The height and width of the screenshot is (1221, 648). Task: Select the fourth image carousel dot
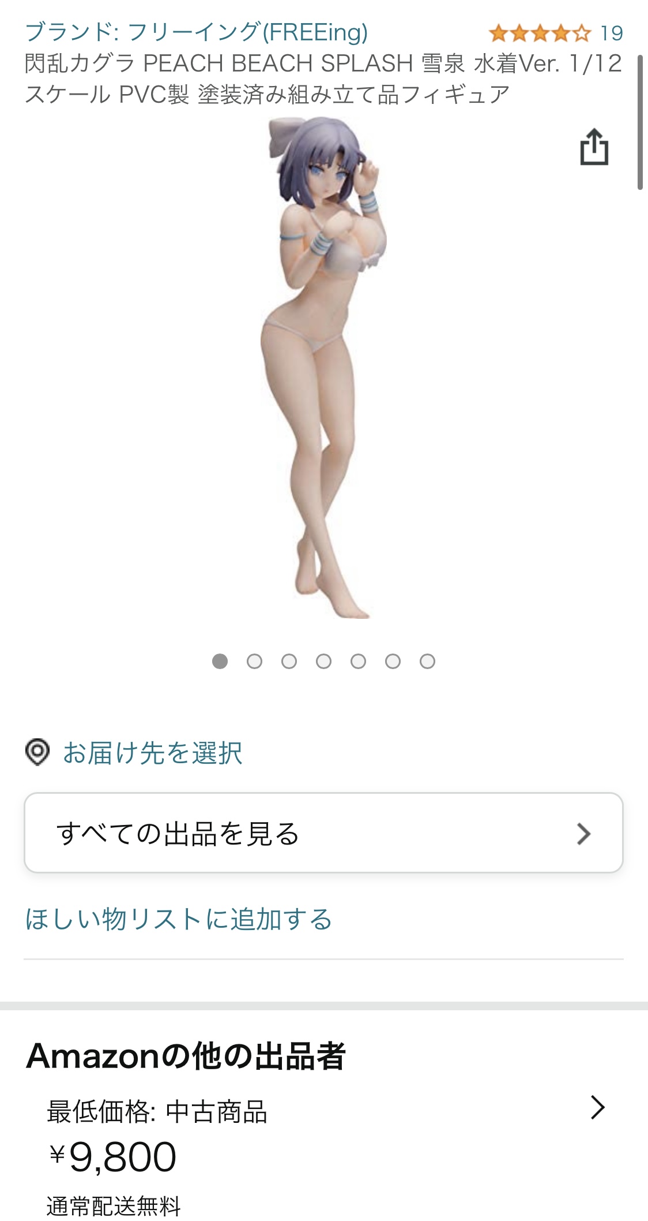[323, 661]
